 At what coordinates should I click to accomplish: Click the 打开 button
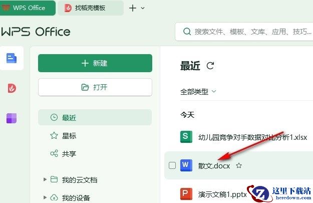[95, 87]
